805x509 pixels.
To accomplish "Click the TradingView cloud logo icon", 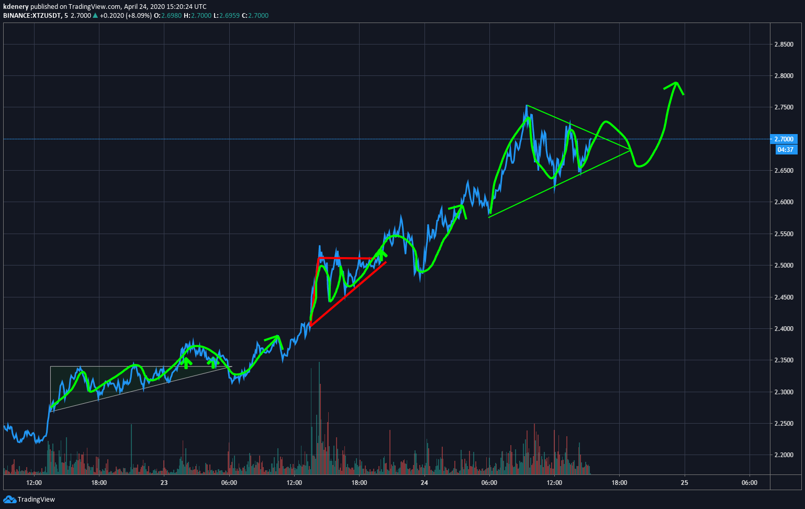I will point(9,499).
